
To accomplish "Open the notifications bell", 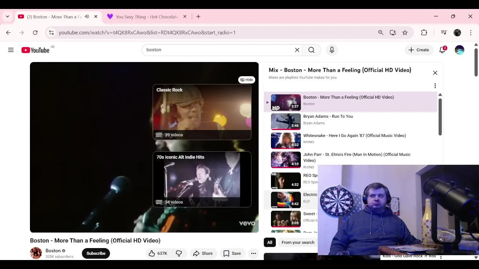I will pos(442,50).
